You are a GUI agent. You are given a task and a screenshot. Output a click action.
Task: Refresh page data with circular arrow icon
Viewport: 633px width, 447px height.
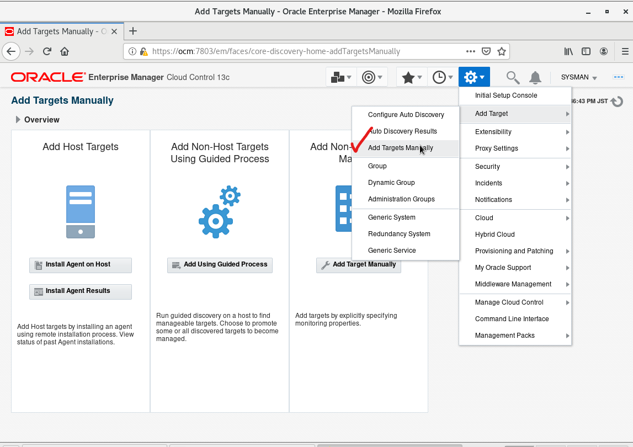[x=617, y=102]
